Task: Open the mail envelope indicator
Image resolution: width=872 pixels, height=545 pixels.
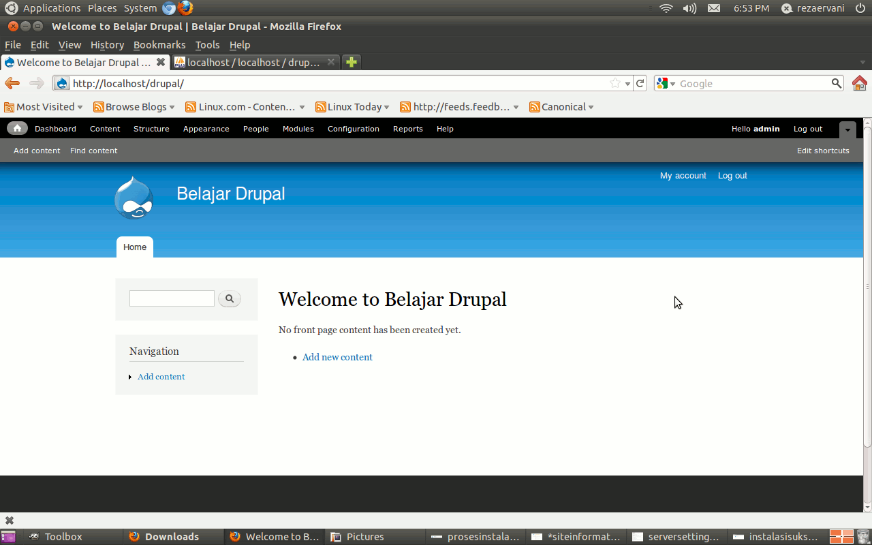Action: 714,8
